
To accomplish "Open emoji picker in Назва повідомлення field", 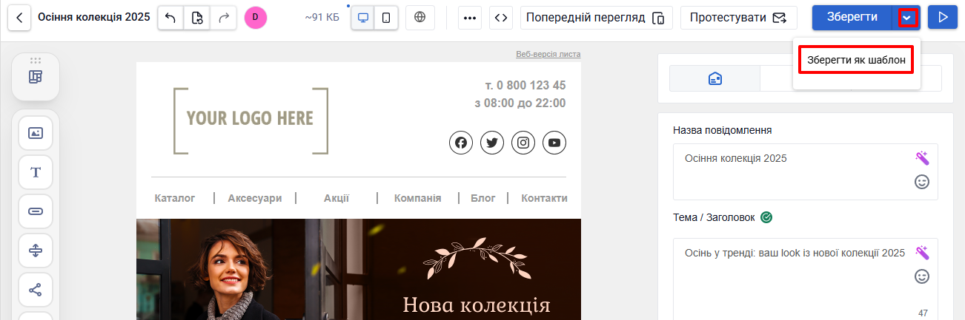I will pyautogui.click(x=922, y=182).
